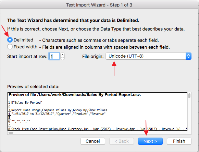
Task: Click the Cancel button
Action: [93, 141]
